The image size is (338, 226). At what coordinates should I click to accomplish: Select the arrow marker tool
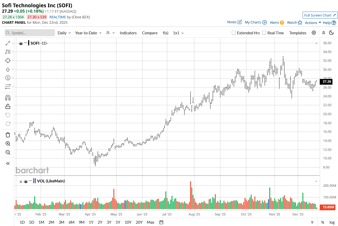[x=8, y=69]
